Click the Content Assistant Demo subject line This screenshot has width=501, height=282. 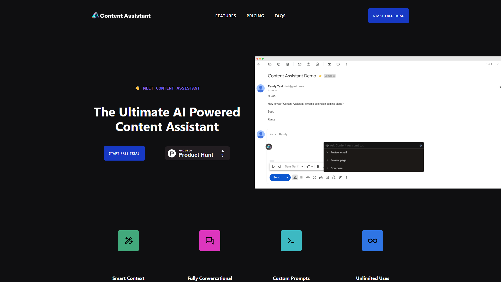coord(292,76)
